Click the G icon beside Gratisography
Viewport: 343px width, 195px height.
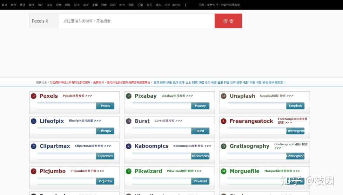coord(224,146)
